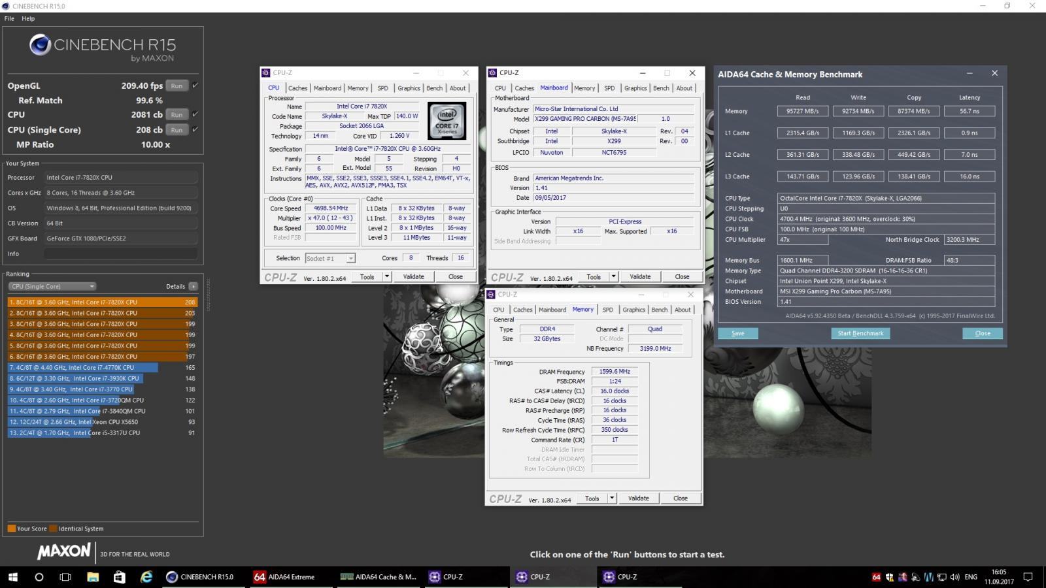
Task: Select ranking row 12 Xeon CPU X5650
Action: pos(102,422)
